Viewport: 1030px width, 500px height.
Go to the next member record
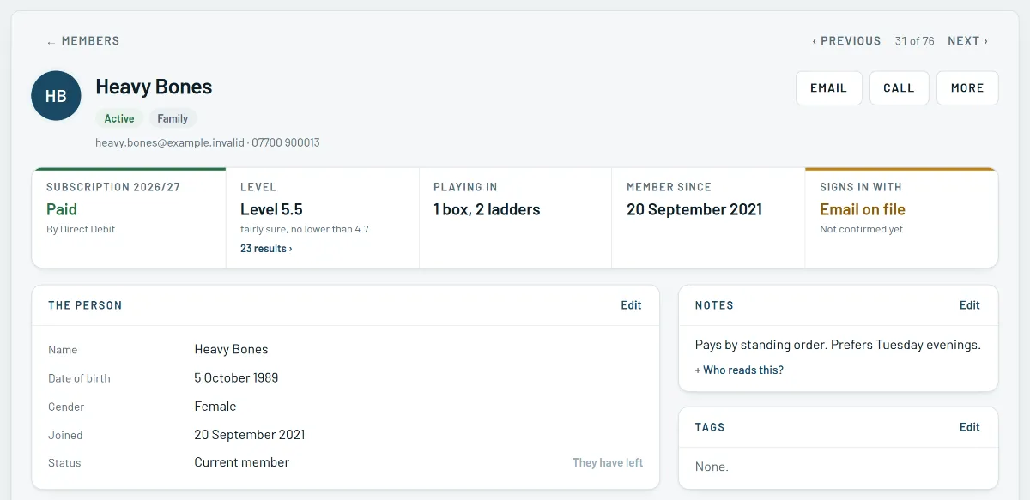coord(967,40)
